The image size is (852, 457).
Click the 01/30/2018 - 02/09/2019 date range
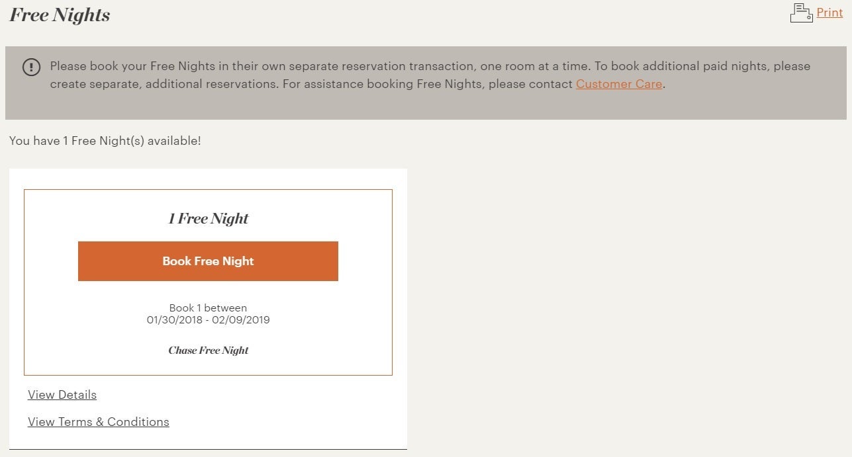pos(208,320)
